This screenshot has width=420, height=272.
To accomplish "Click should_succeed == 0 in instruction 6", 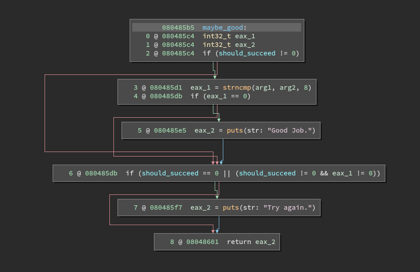I will (180, 174).
